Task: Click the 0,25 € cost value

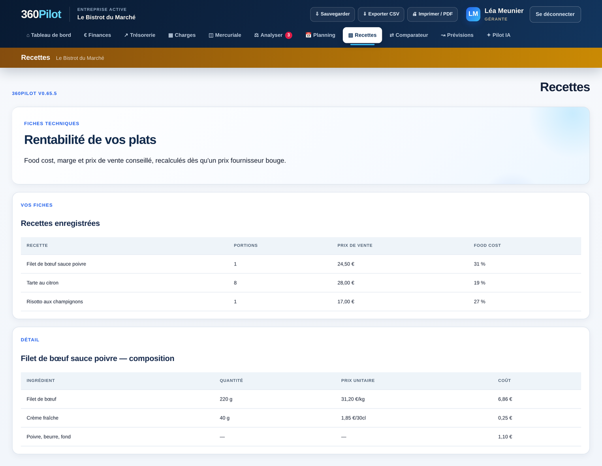Action: click(505, 418)
